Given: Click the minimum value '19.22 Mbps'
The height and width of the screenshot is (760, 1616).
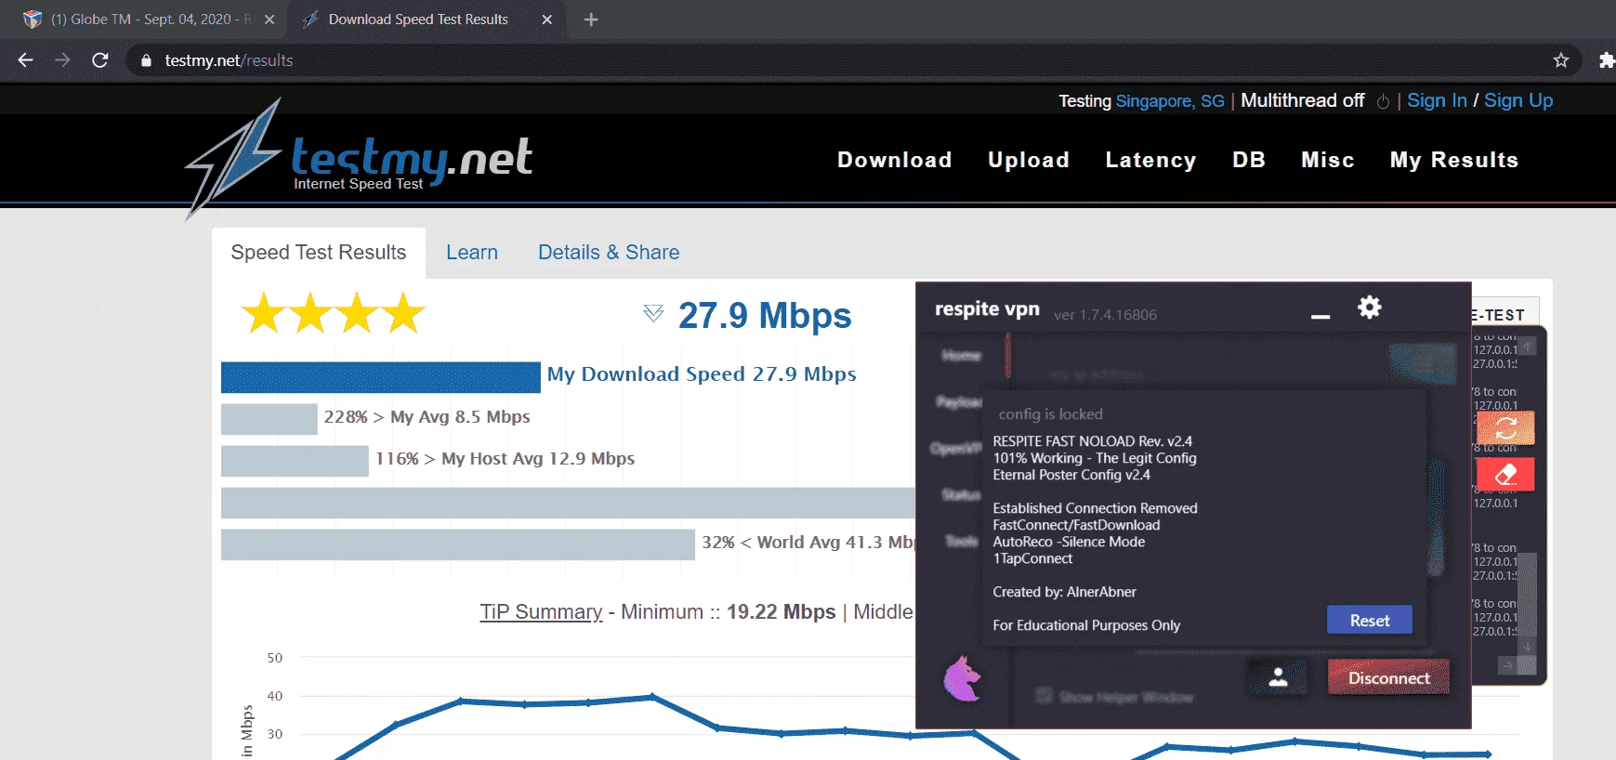Looking at the screenshot, I should tap(781, 612).
